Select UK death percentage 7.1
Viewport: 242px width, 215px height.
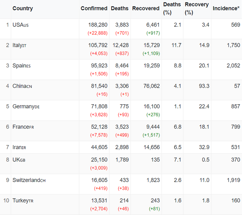(178, 160)
